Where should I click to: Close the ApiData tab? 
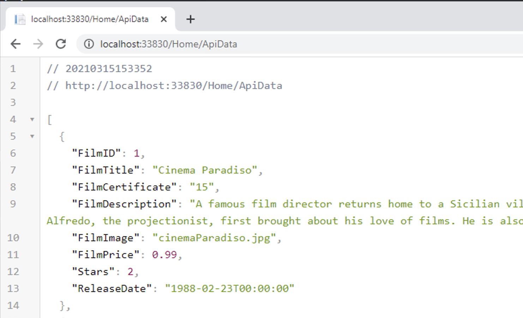[x=163, y=19]
